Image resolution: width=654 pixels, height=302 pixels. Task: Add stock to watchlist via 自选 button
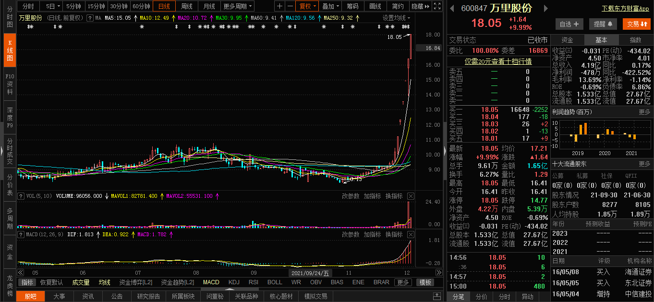[569, 24]
